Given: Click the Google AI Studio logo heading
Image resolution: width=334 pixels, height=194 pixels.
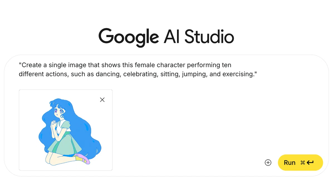Looking at the screenshot, I should (166, 37).
